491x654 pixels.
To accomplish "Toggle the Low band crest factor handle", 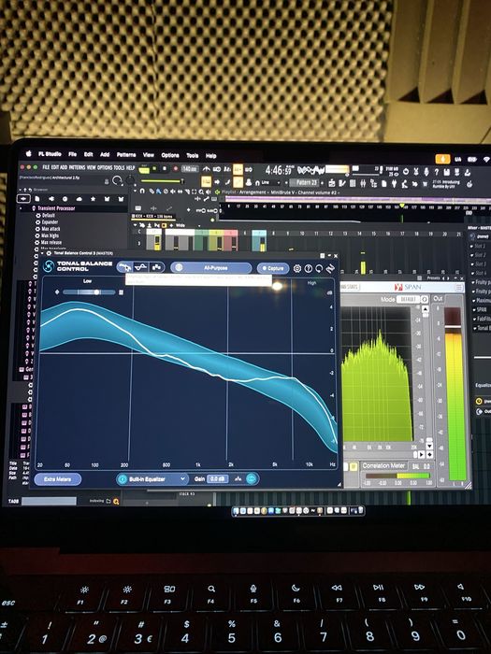I will tap(97, 292).
